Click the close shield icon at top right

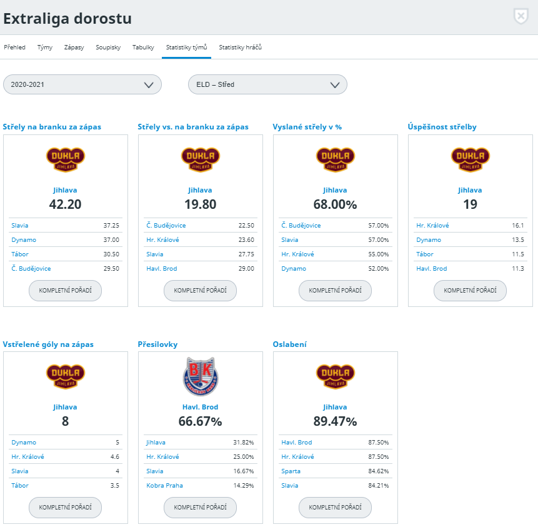pos(521,17)
